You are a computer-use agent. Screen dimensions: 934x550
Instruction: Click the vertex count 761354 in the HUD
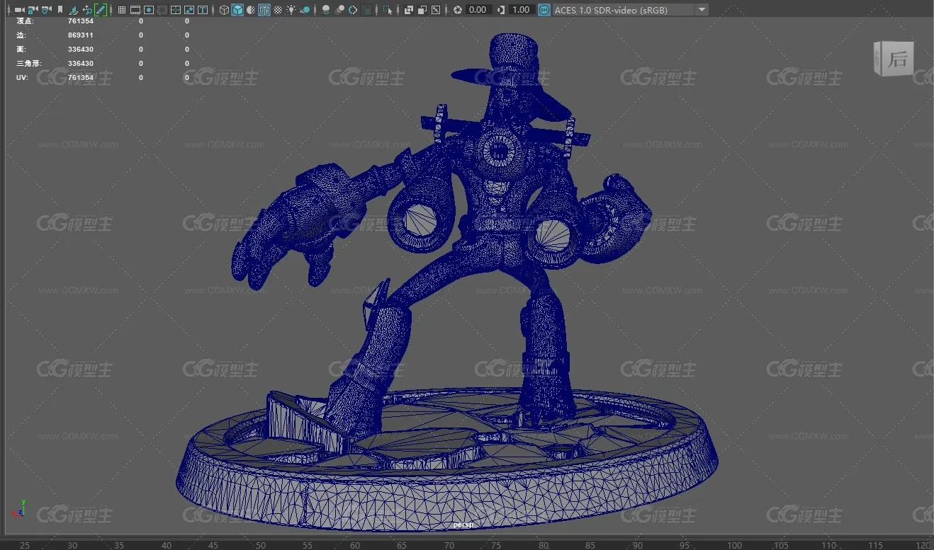point(81,21)
